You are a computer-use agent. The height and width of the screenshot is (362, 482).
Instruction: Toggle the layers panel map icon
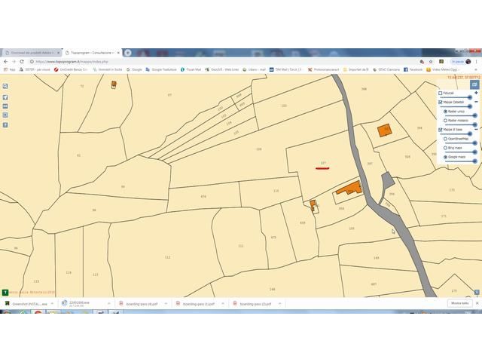tap(474, 84)
